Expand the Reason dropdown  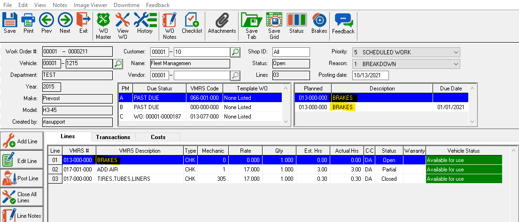click(x=456, y=64)
